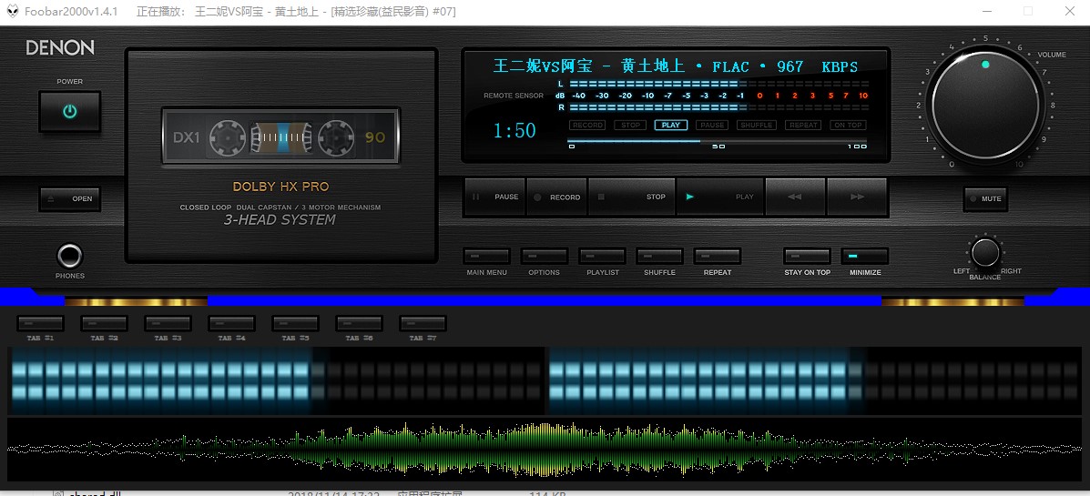Toggle the MUTE button
This screenshot has width=1090, height=496.
pos(985,198)
